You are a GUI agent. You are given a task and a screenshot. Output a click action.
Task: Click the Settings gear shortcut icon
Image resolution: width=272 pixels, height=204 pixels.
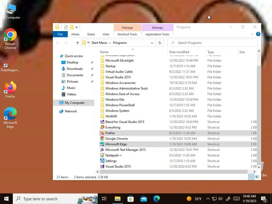[x=102, y=161]
